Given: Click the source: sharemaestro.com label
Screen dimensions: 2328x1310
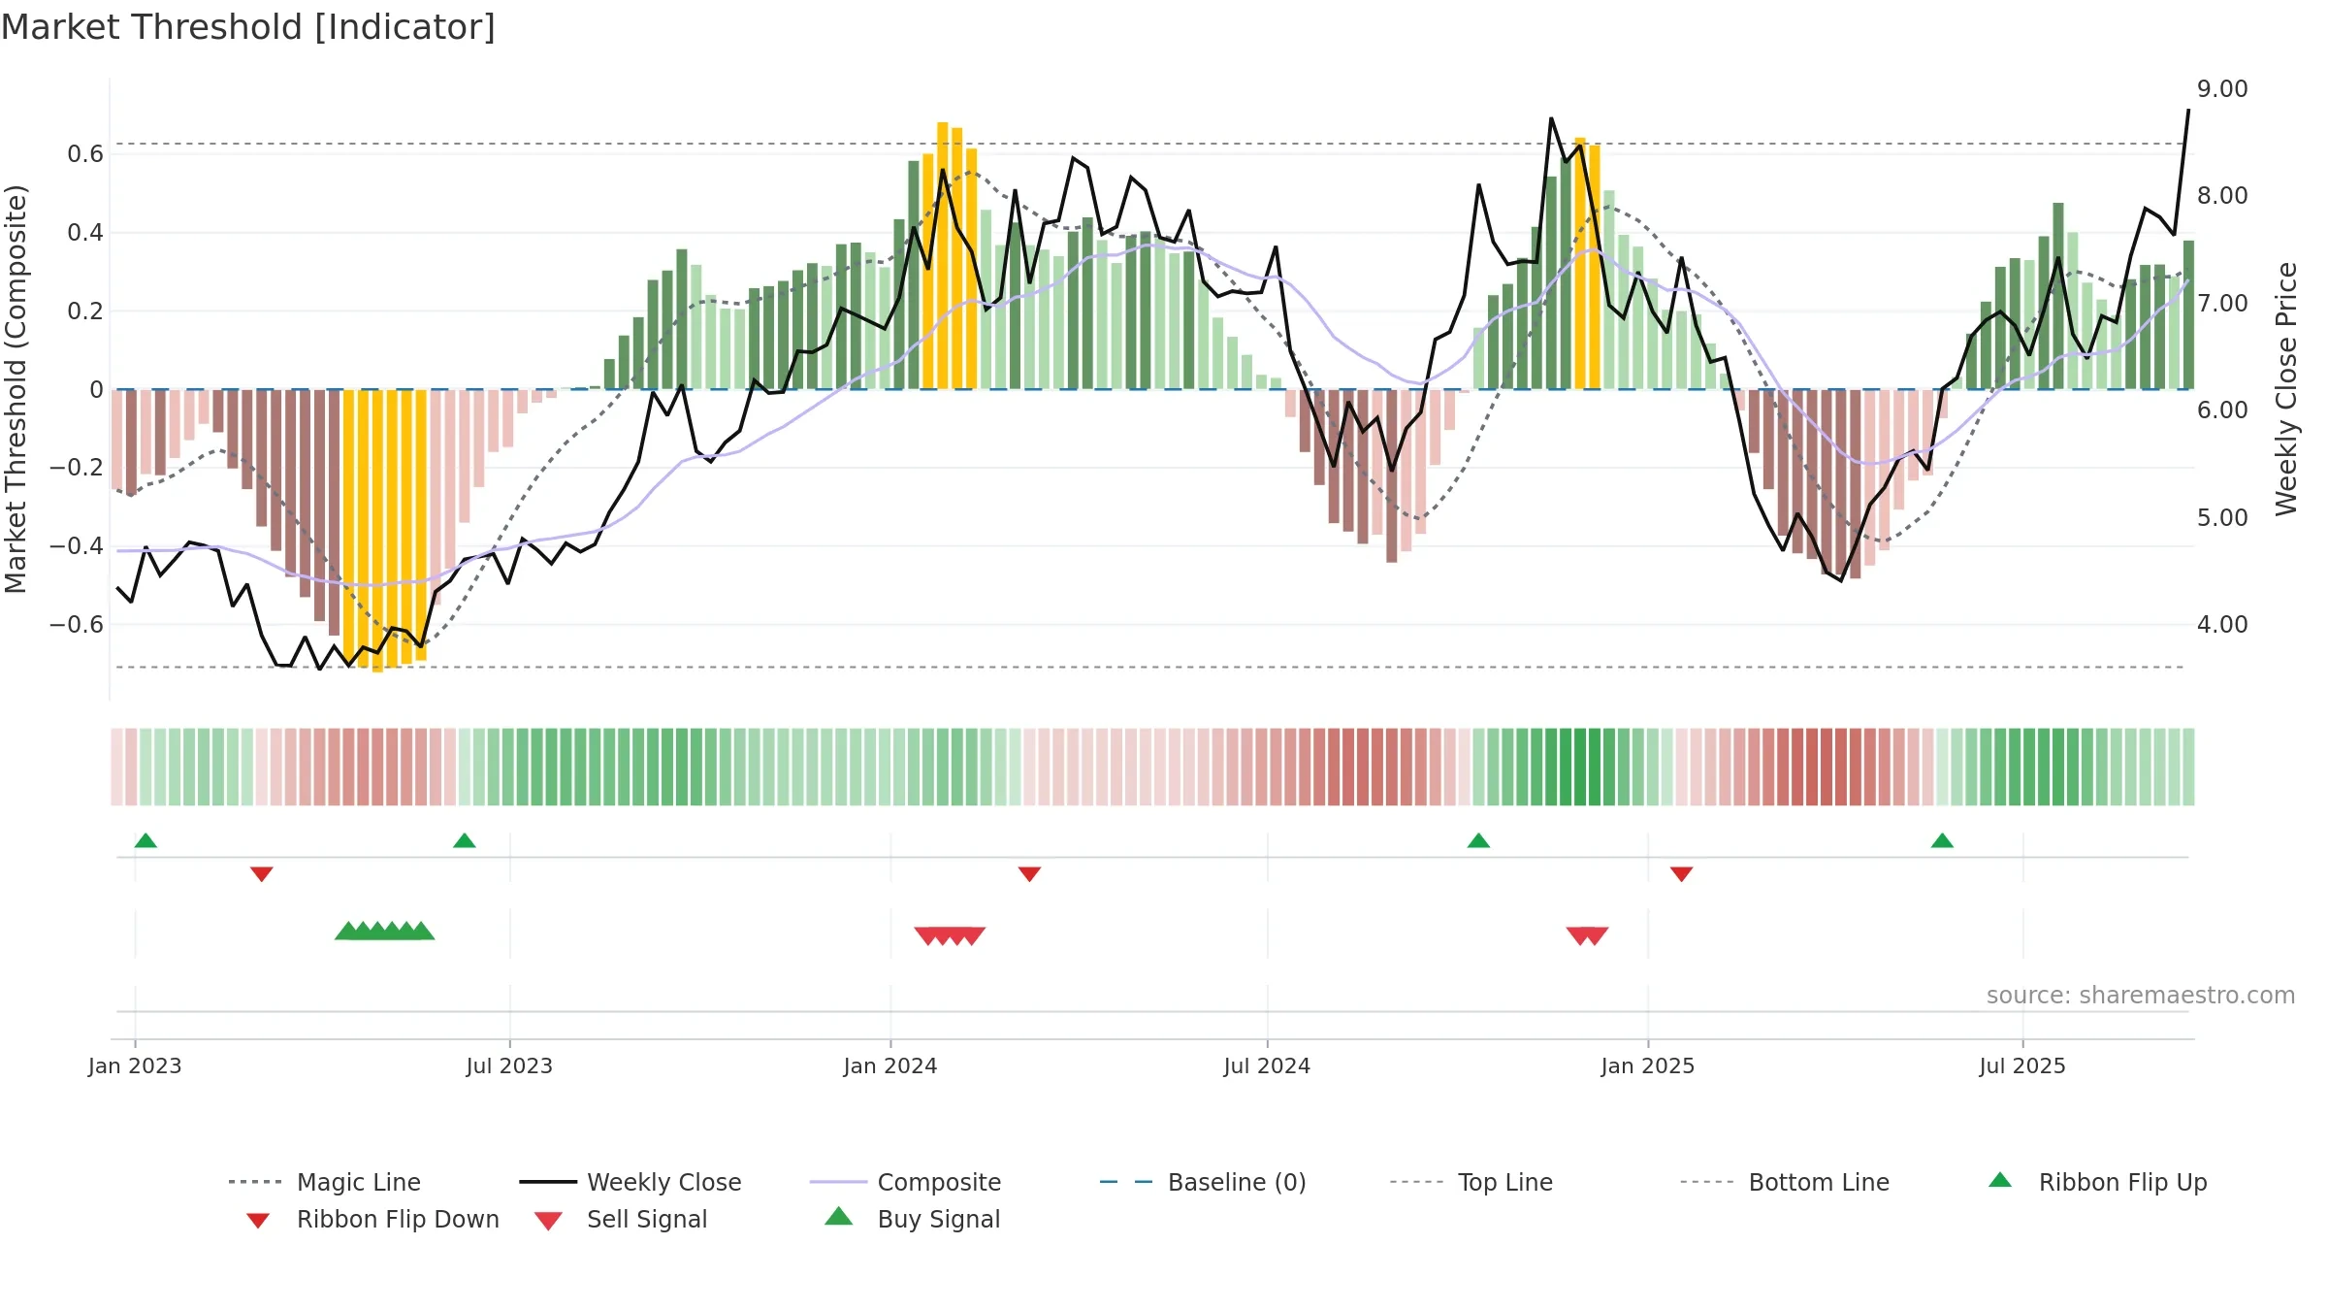Looking at the screenshot, I should (2141, 996).
